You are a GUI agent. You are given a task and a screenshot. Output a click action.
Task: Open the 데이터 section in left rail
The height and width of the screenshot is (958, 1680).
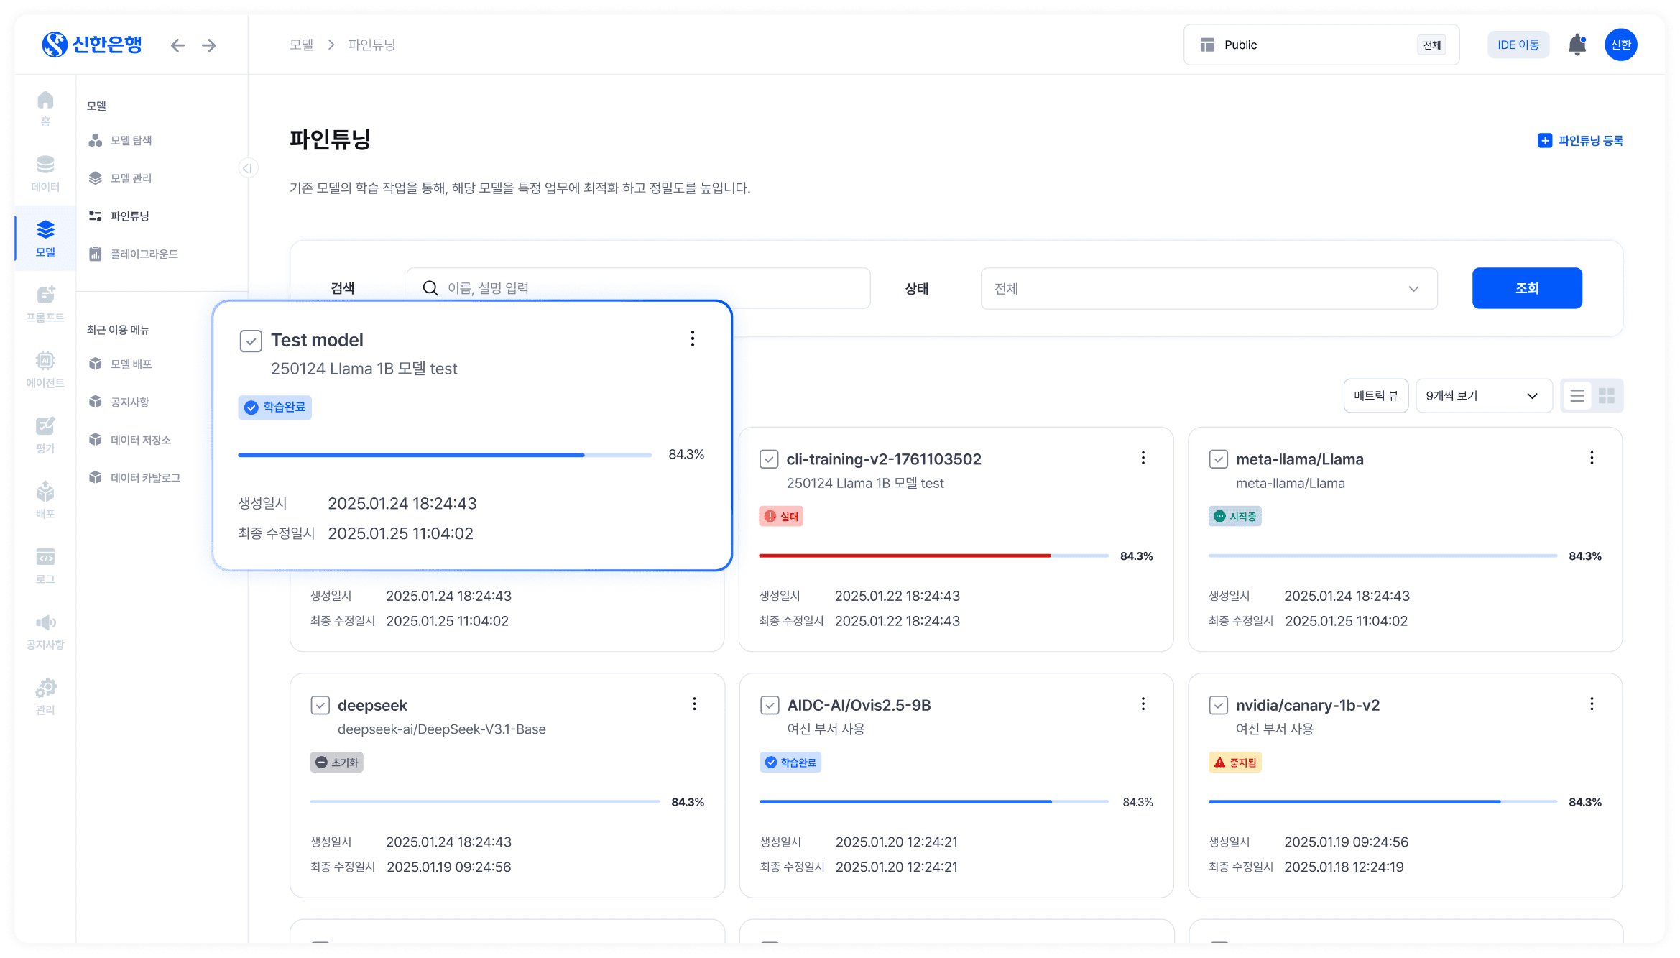click(45, 173)
